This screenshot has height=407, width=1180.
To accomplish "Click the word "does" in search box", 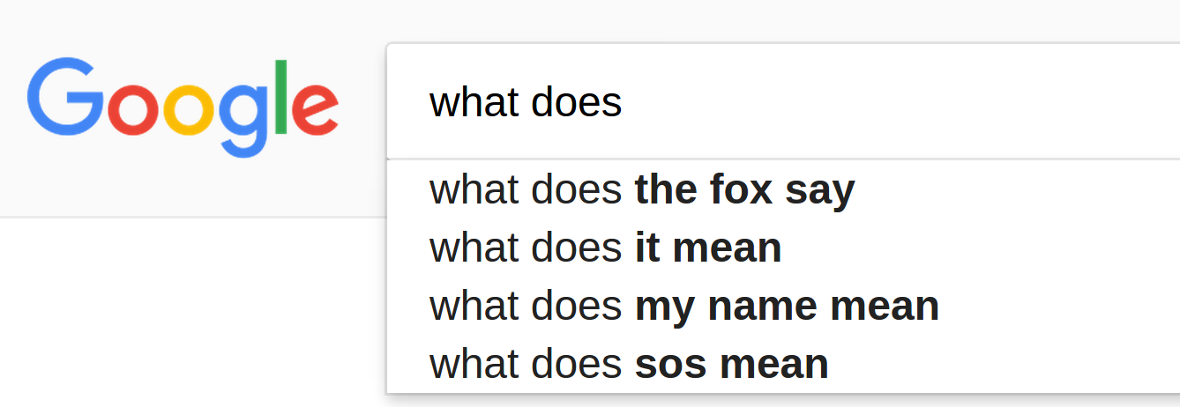I will click(x=578, y=103).
